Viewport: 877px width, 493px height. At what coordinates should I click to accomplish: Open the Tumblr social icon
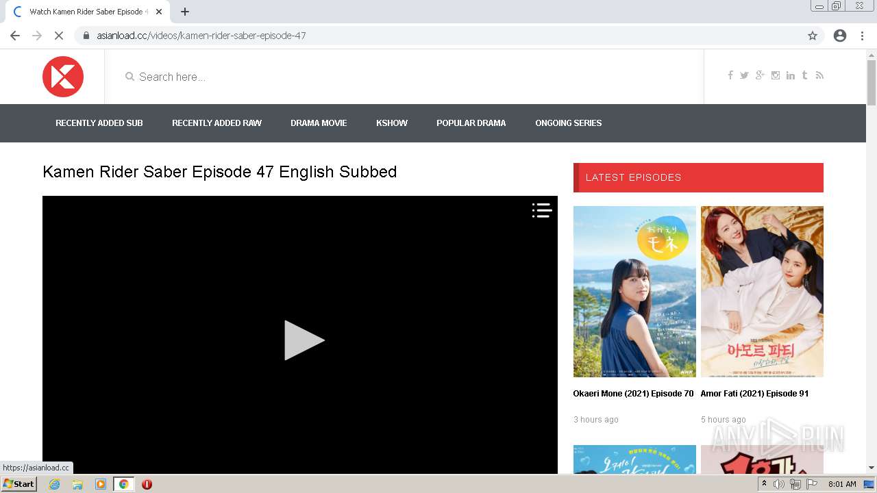(x=804, y=75)
